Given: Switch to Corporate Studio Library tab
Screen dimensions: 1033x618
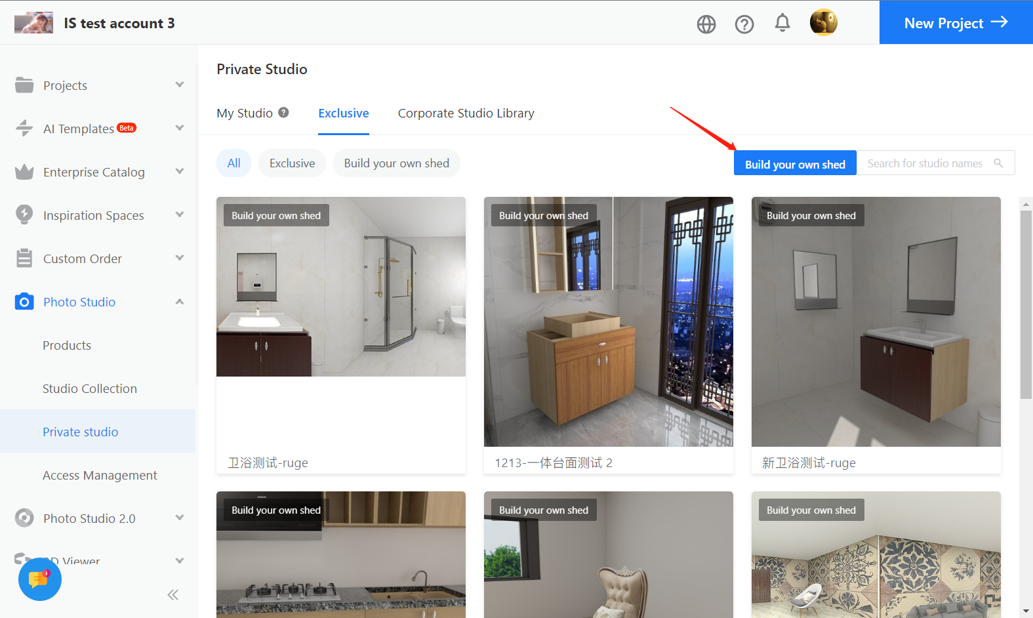Looking at the screenshot, I should [466, 113].
